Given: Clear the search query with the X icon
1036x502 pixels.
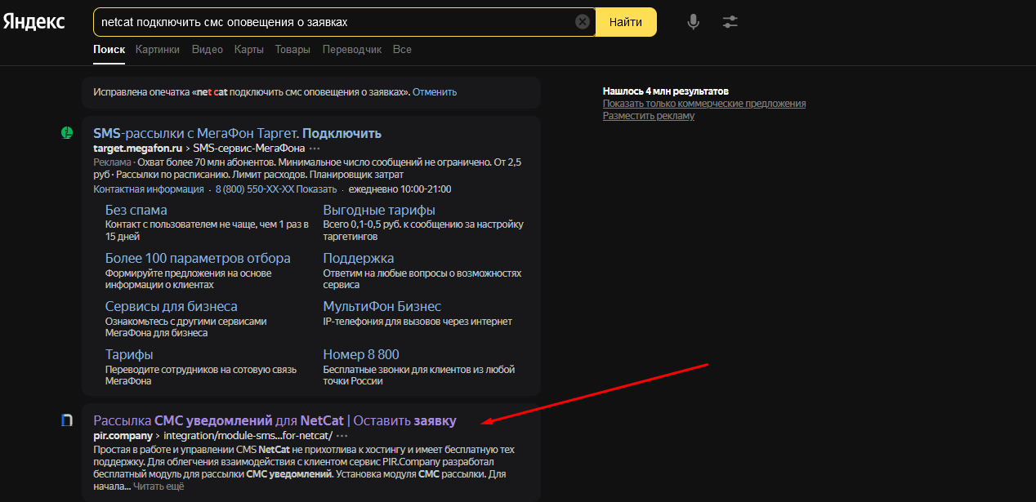Looking at the screenshot, I should pyautogui.click(x=583, y=22).
